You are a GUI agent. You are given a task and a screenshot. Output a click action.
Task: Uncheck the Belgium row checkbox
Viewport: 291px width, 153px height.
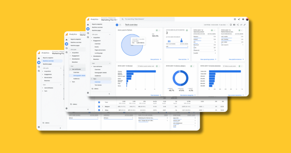(99, 107)
